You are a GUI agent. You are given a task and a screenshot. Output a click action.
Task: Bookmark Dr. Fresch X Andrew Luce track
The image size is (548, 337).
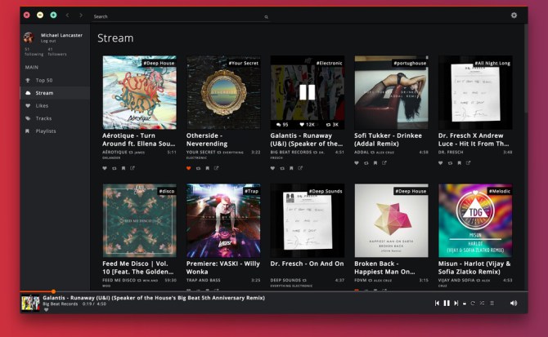click(x=459, y=162)
